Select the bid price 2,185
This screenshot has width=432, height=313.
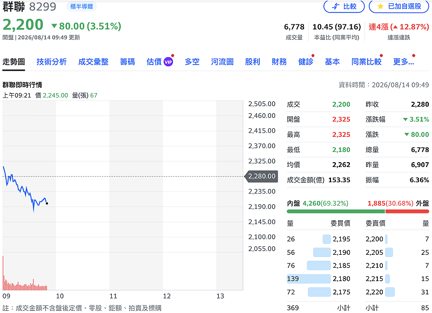pos(341,266)
